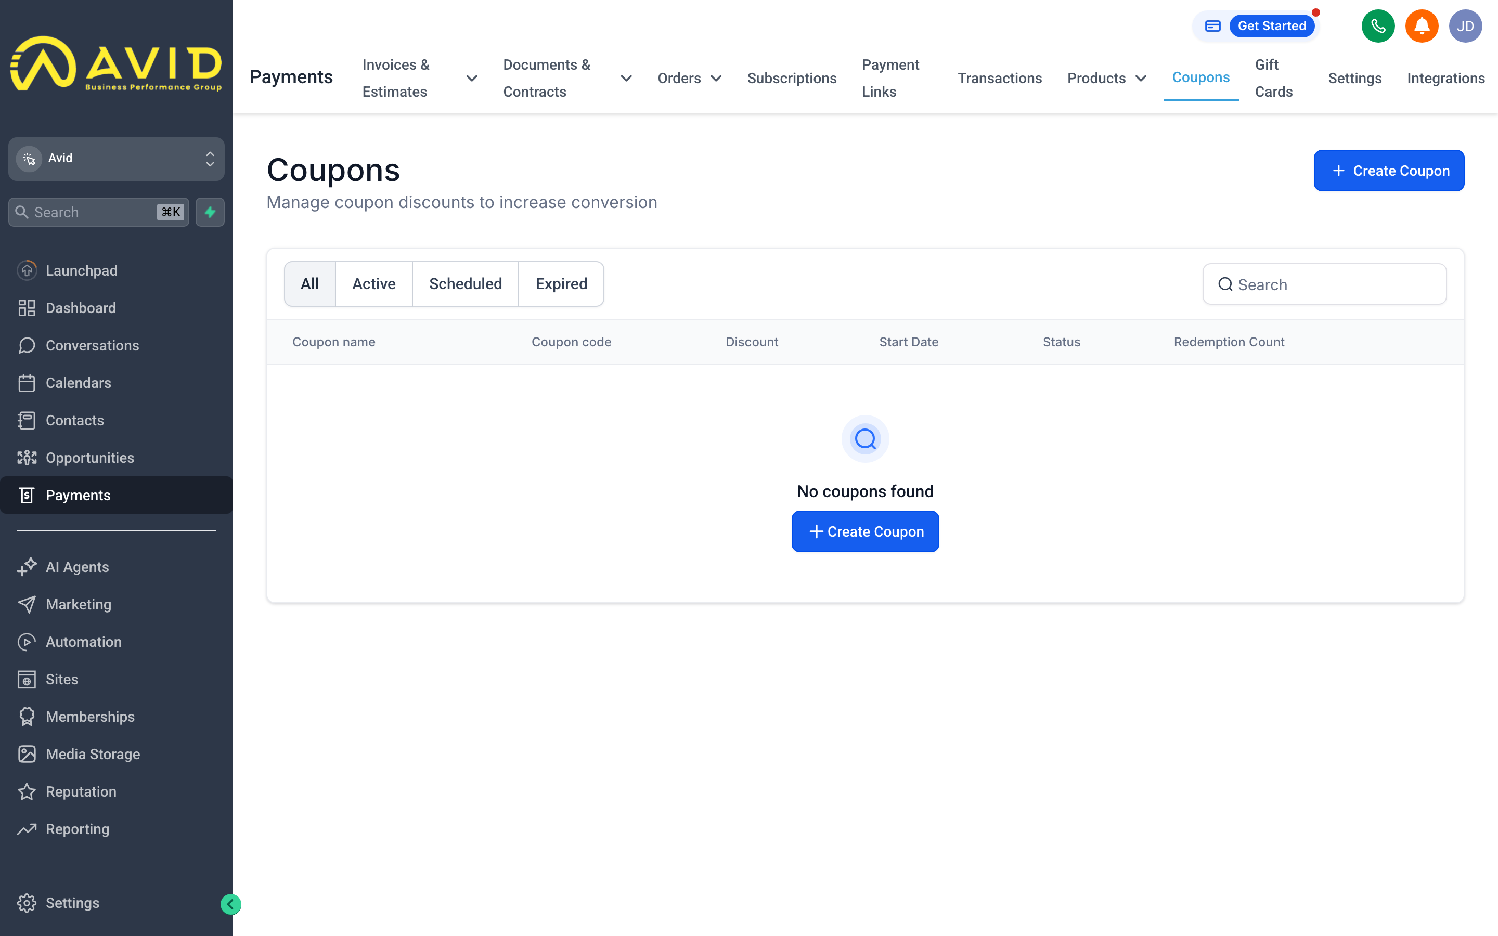Open the top Settings tab
The image size is (1498, 936).
(x=1354, y=79)
